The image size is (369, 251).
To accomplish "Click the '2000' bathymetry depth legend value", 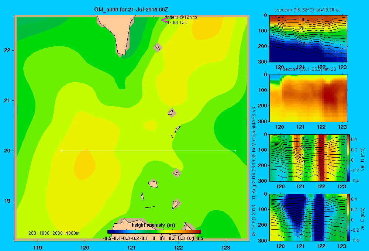I will [58, 233].
